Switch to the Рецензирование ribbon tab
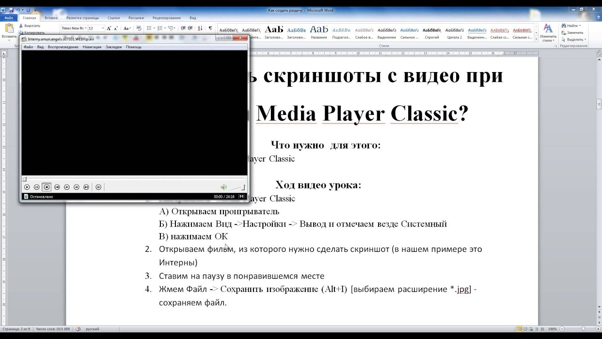The image size is (602, 339). tap(166, 18)
